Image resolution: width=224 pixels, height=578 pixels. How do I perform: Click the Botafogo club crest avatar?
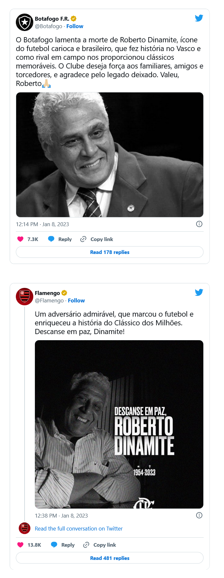[x=25, y=22]
